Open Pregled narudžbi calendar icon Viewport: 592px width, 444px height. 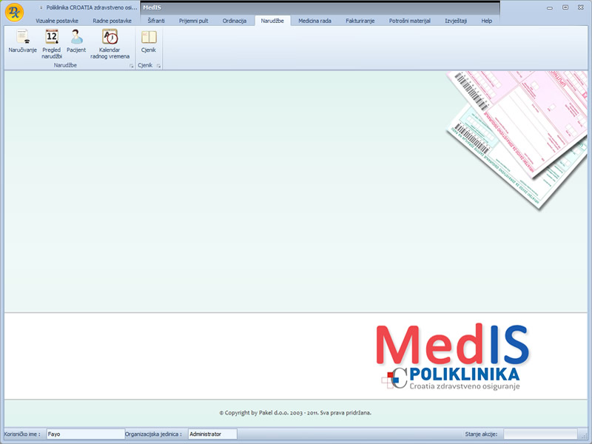tap(52, 41)
